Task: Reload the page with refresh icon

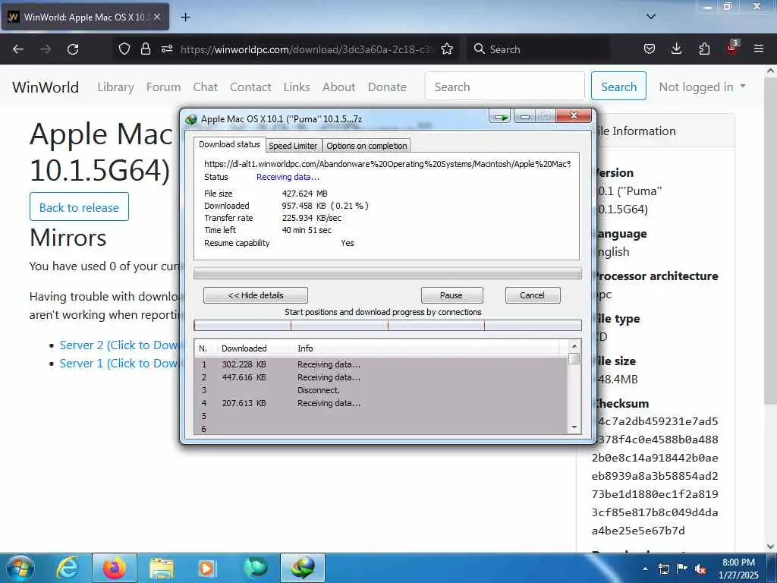Action: (x=73, y=49)
